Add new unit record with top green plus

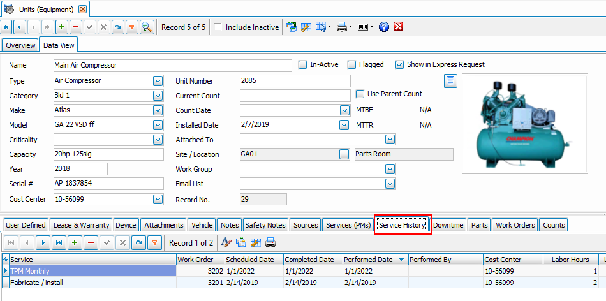tap(62, 27)
